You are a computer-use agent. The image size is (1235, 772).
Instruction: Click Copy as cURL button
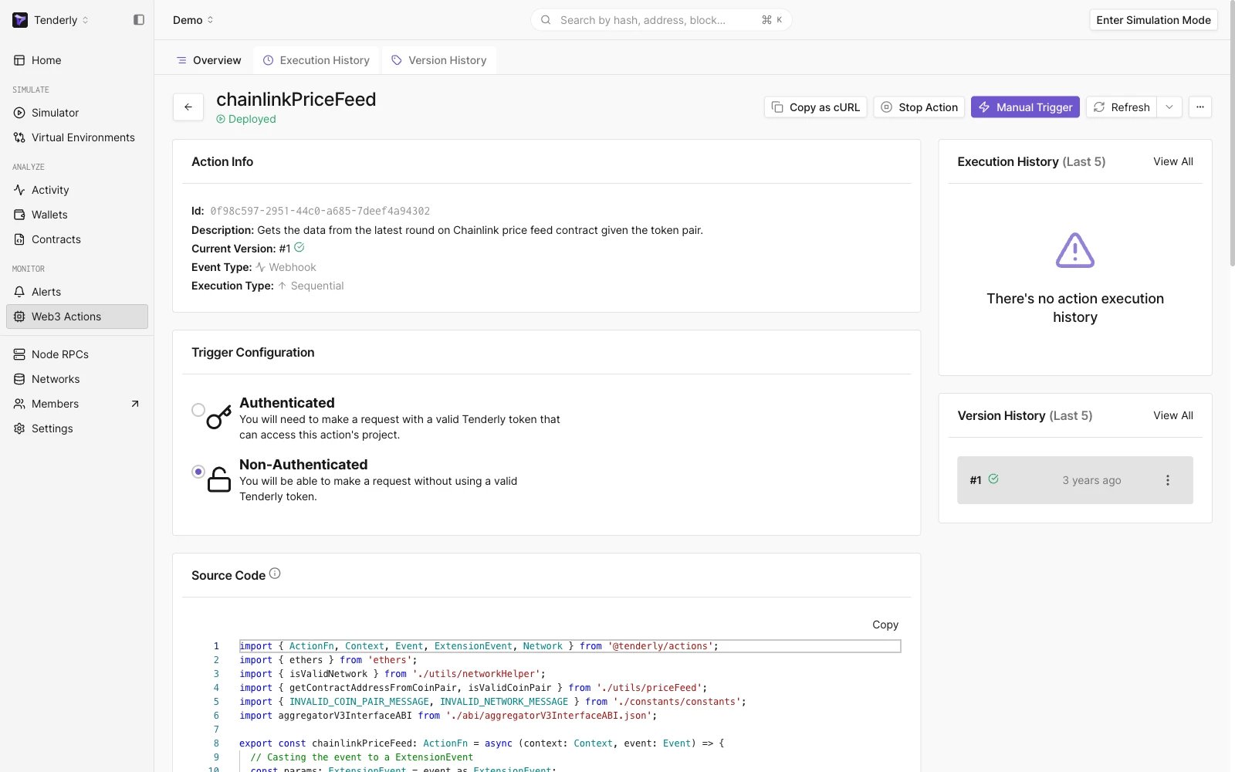pos(816,107)
